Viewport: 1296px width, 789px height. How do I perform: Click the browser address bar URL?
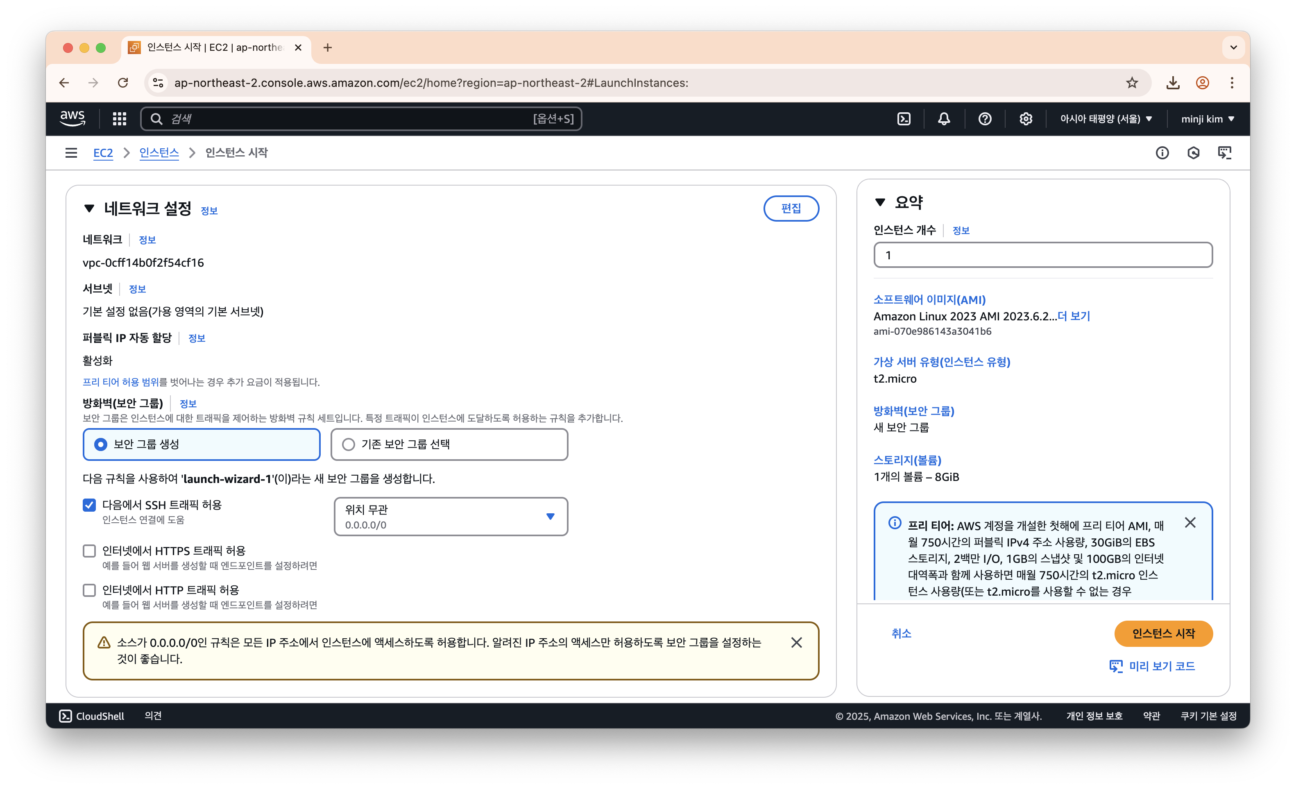click(431, 83)
